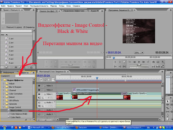173x130 pixels.
Task: Expand the GPU Effects folder
Action: pyautogui.click(x=3, y=100)
